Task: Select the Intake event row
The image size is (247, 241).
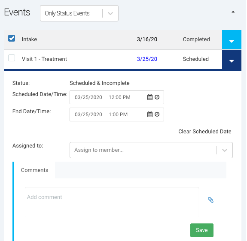Action: [113, 39]
